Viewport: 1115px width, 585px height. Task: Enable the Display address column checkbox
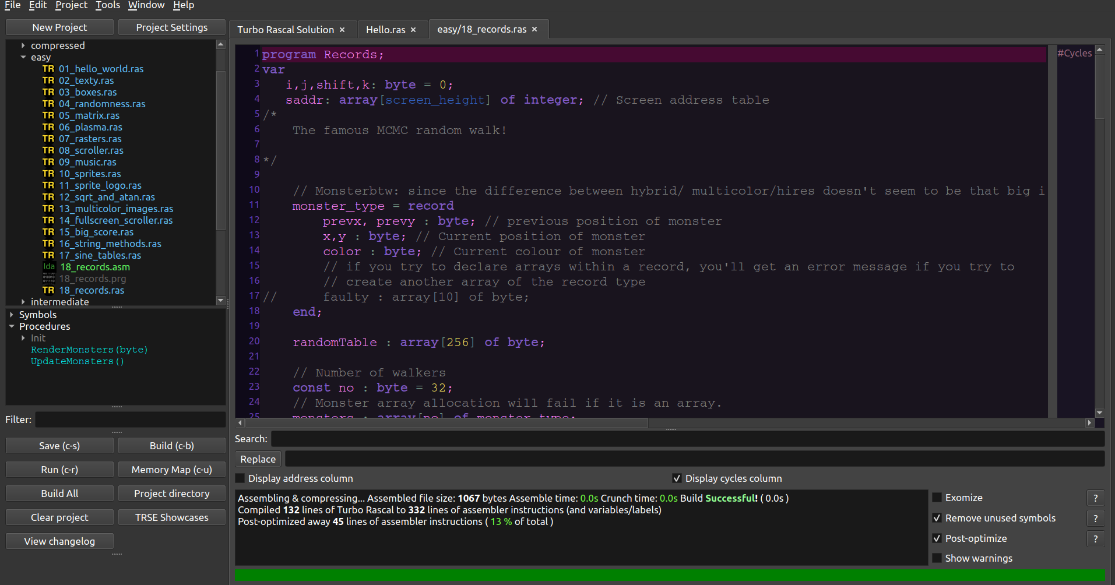pyautogui.click(x=240, y=478)
